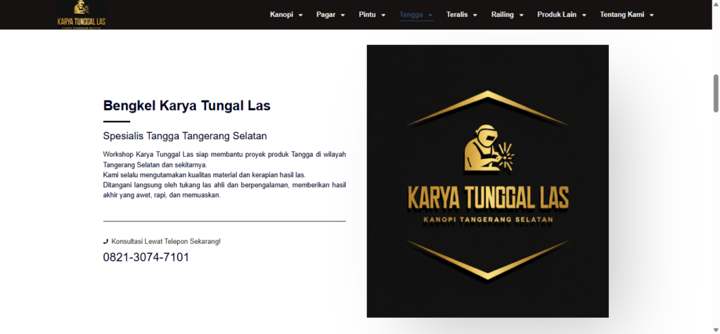Expand the Tentang Kami dropdown arrow

click(652, 15)
